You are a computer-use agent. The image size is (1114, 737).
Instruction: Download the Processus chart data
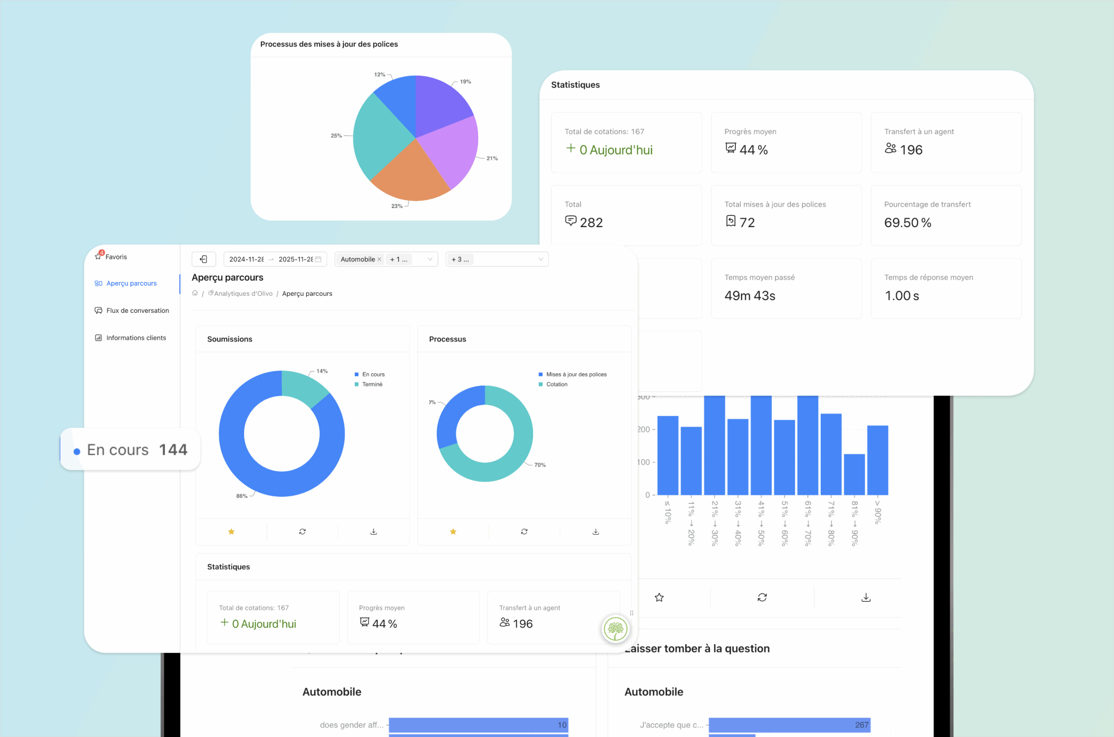point(595,531)
